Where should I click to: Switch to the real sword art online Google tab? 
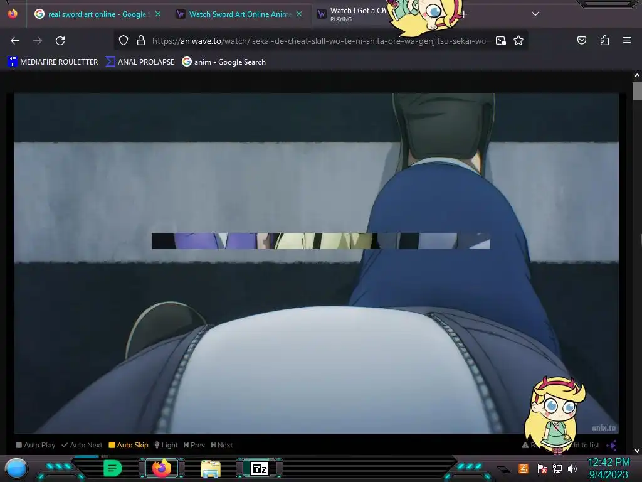tap(97, 14)
